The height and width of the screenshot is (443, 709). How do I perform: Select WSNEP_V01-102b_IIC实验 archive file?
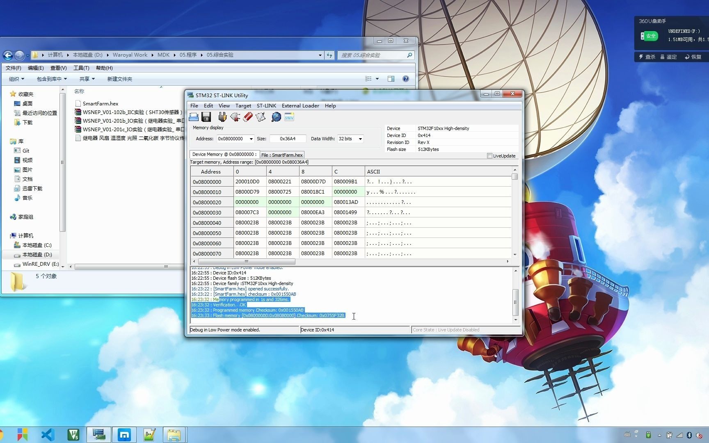tap(129, 112)
